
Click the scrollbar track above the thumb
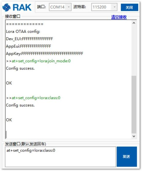[134, 51]
